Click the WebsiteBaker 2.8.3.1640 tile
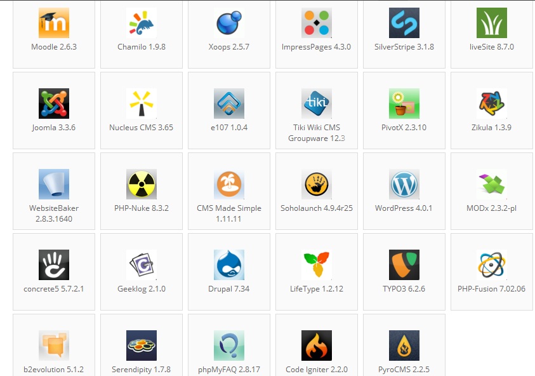This screenshot has width=535, height=376. (54, 191)
